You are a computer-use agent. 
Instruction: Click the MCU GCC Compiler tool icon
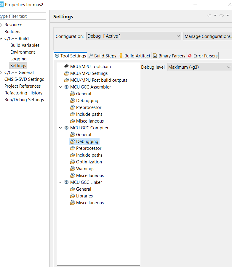66,128
